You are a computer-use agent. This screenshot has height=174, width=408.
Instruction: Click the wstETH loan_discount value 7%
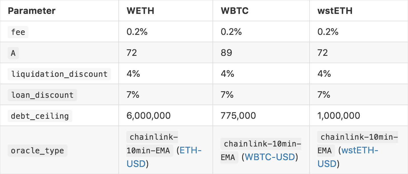click(x=324, y=95)
